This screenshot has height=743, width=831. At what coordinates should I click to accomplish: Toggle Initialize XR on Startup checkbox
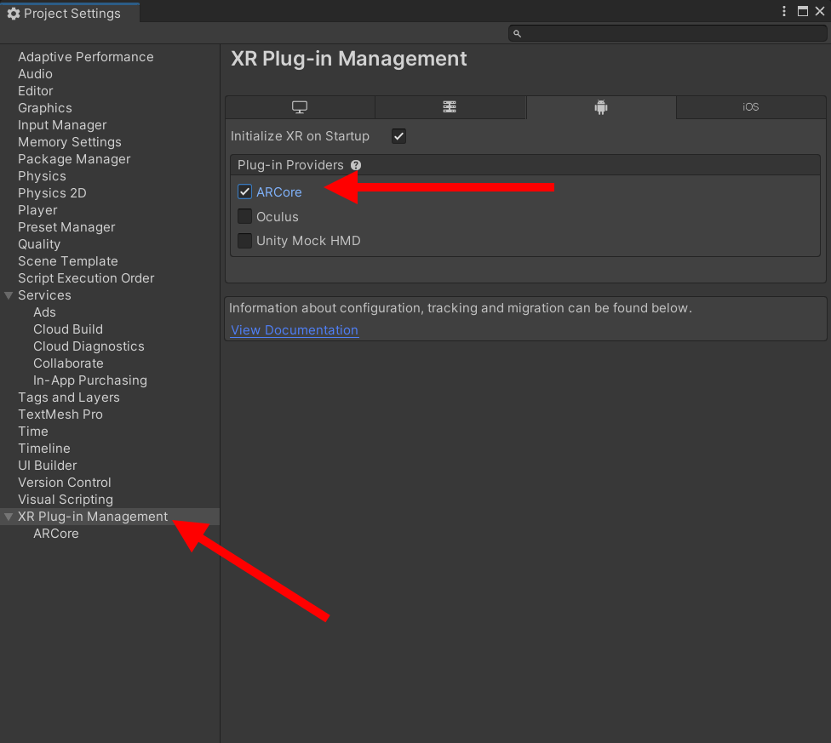(398, 136)
